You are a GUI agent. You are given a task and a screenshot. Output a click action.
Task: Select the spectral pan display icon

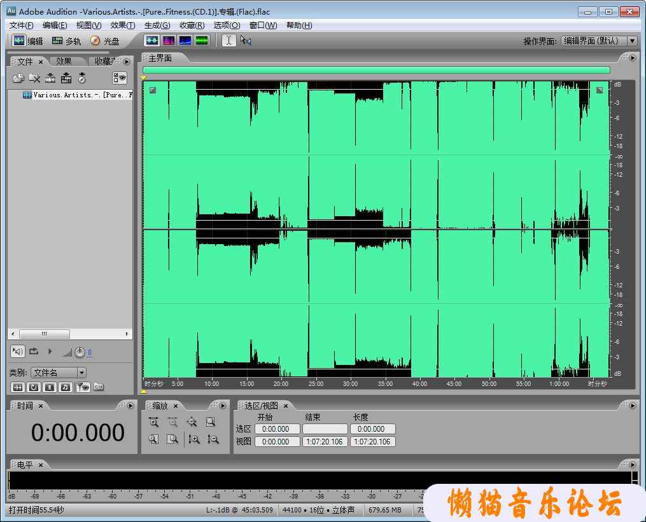point(185,40)
